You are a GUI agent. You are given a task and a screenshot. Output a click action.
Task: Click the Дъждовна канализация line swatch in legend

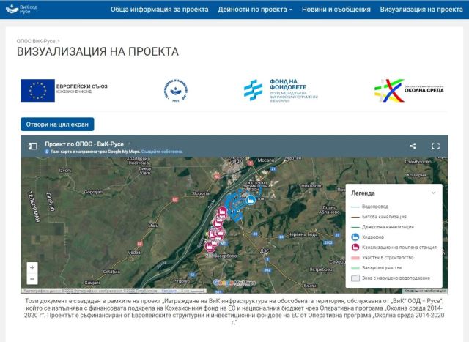pyautogui.click(x=355, y=227)
